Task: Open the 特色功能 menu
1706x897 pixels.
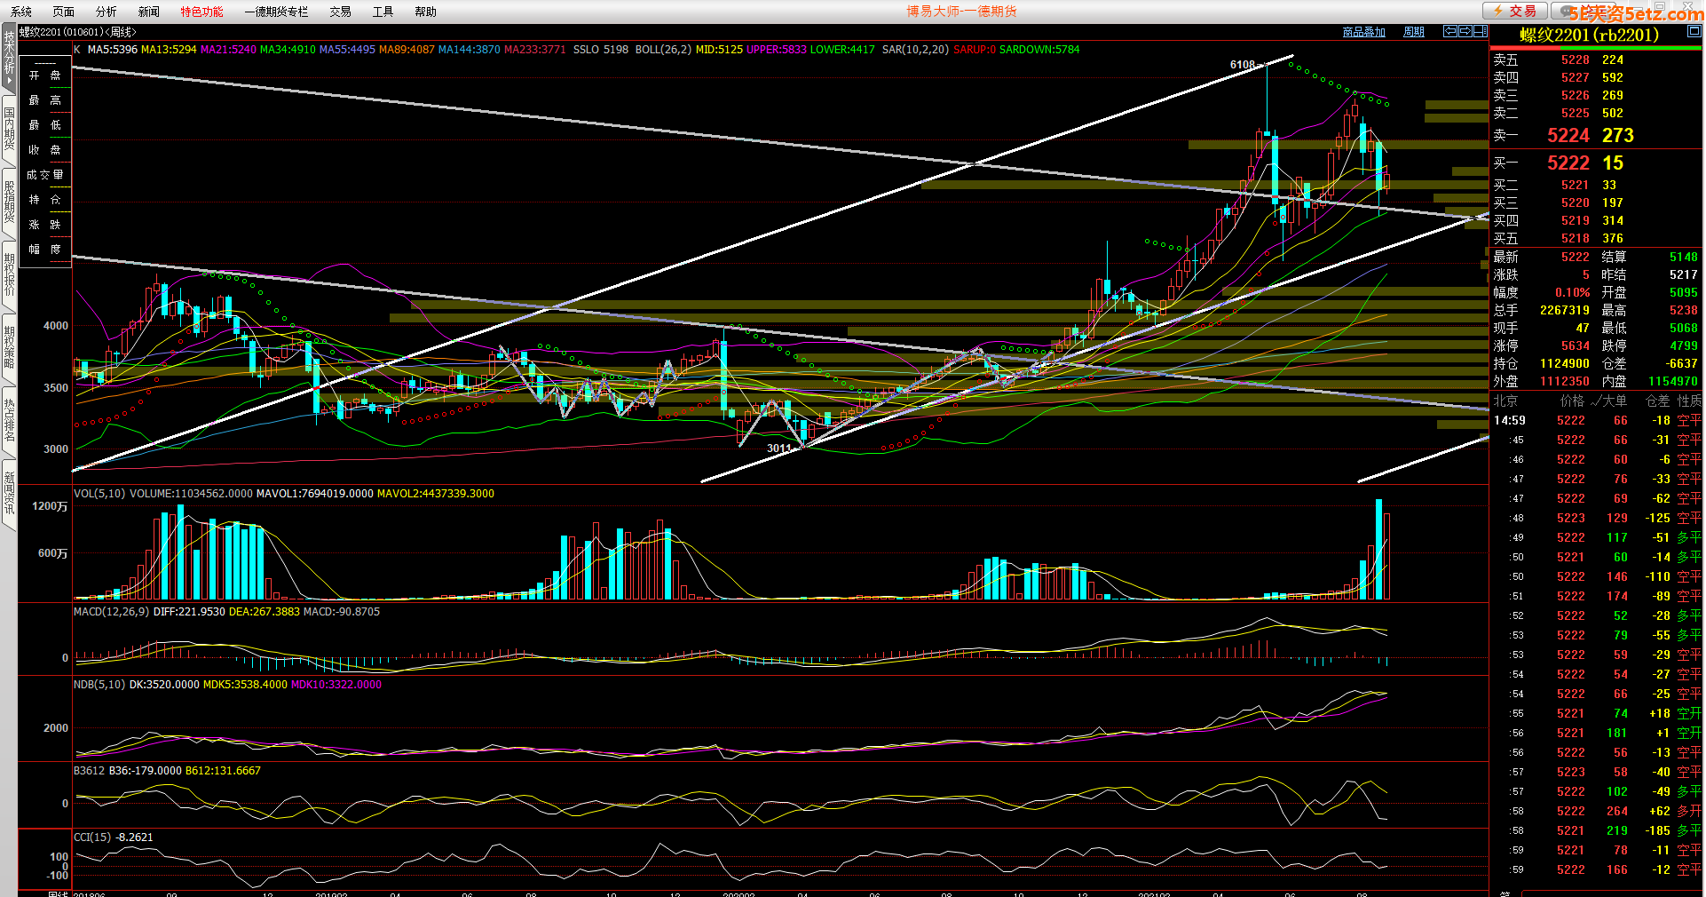Action: click(x=201, y=12)
